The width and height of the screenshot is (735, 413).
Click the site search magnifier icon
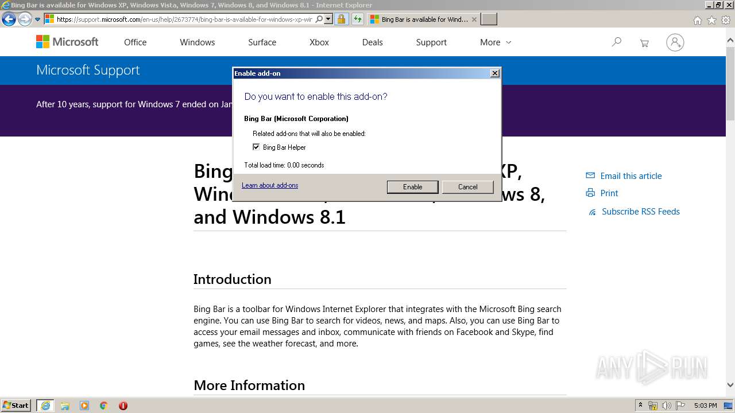click(x=617, y=42)
